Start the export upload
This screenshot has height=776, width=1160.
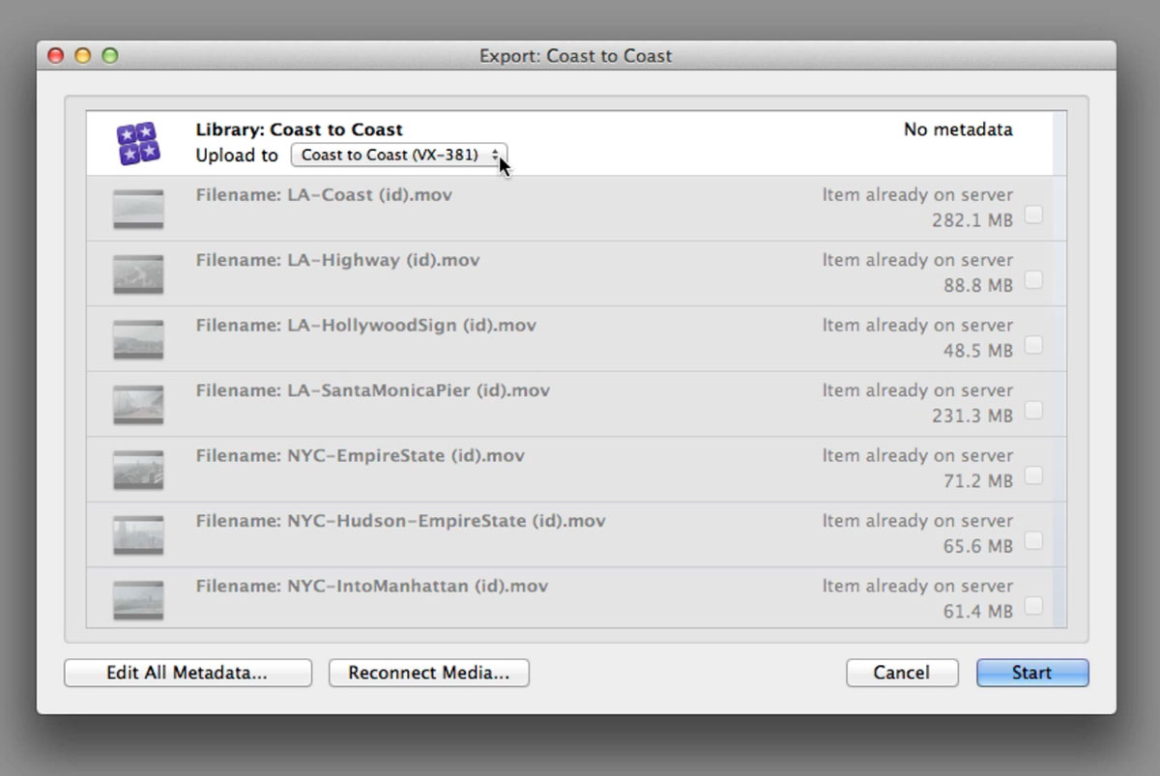tap(1032, 673)
